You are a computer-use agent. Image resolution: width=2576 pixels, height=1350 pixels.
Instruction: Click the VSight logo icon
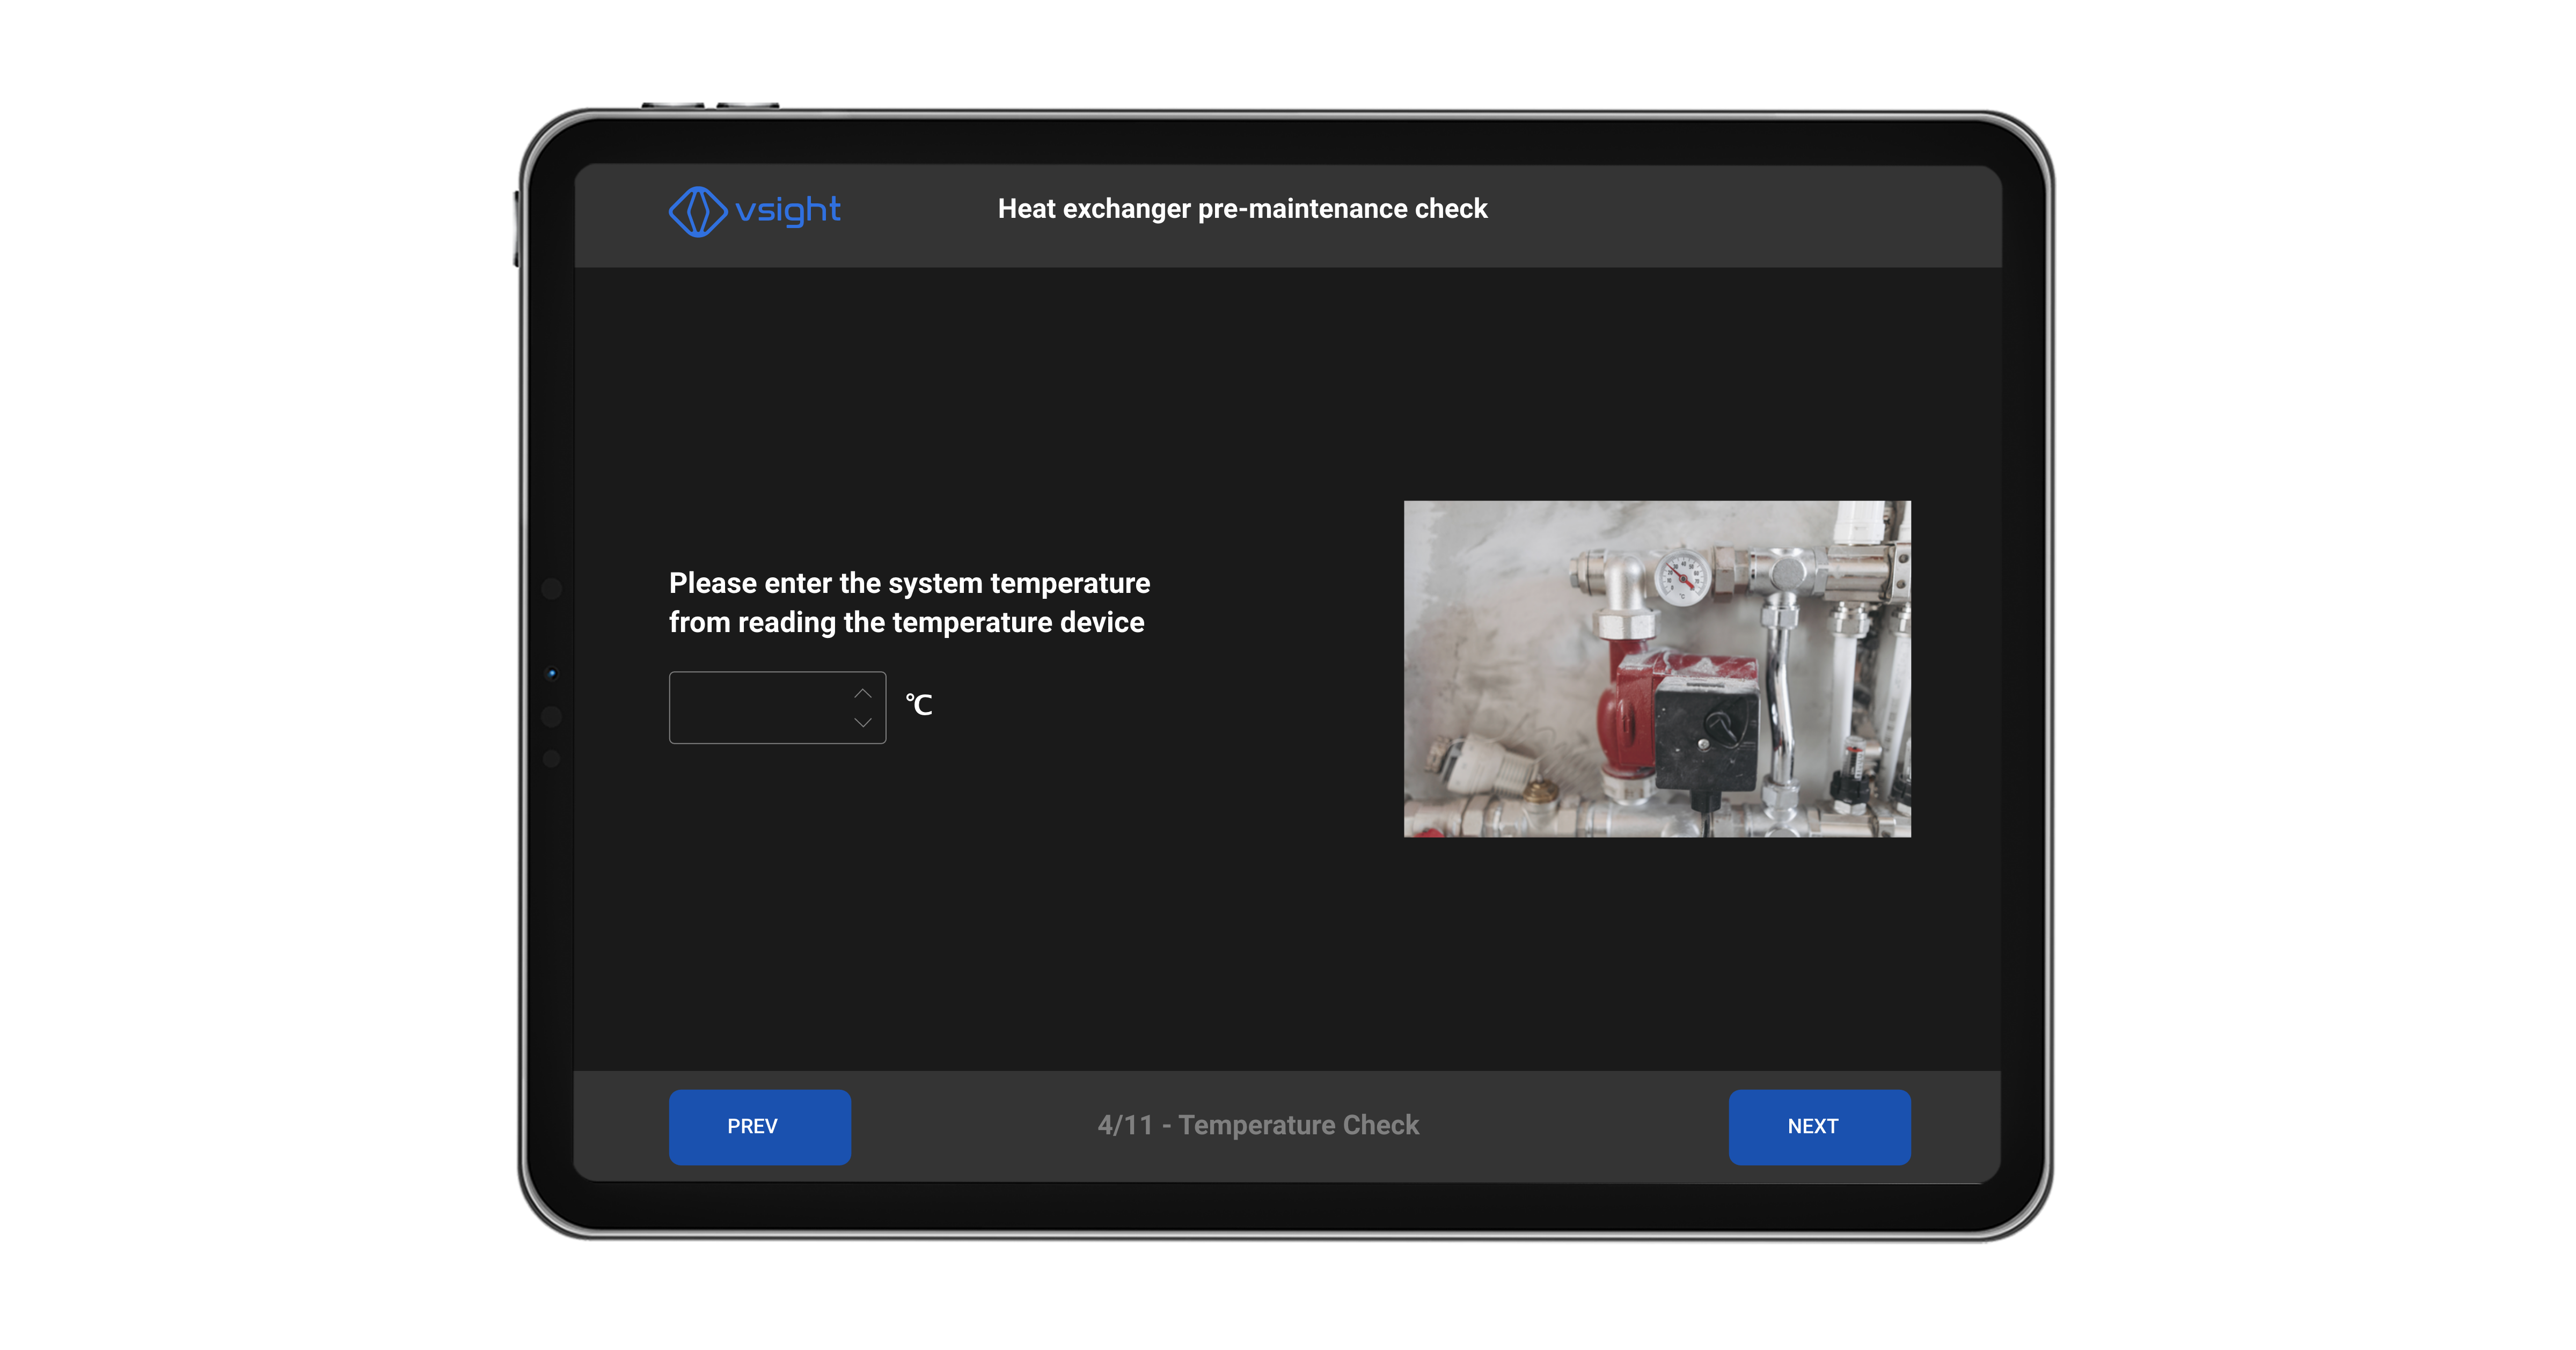click(700, 211)
